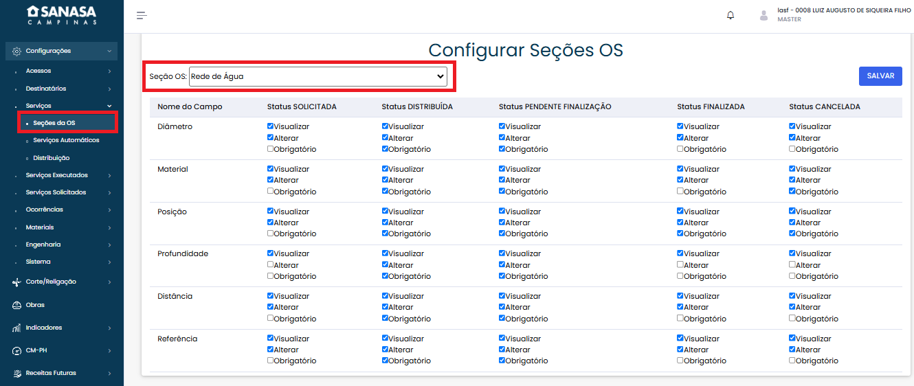This screenshot has width=914, height=386.
Task: Expand the Materiais submenu
Action: [40, 227]
